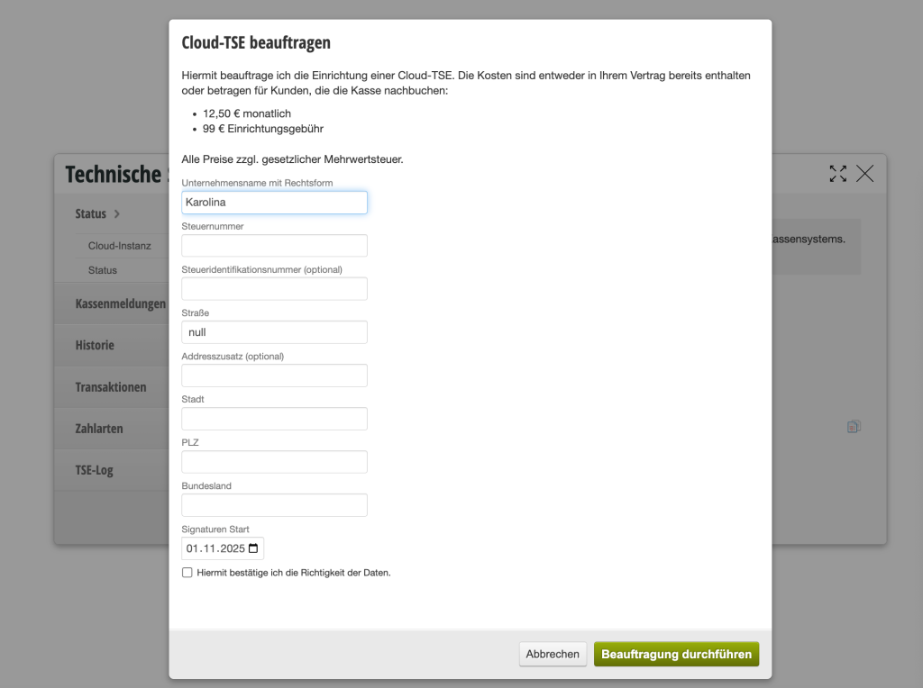The width and height of the screenshot is (923, 688).
Task: Click the green Beauftragung durchführen button
Action: pos(676,655)
